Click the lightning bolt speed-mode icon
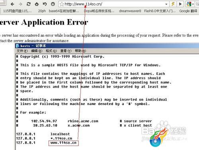Viewport: 199px width, 150px height. (173, 4)
